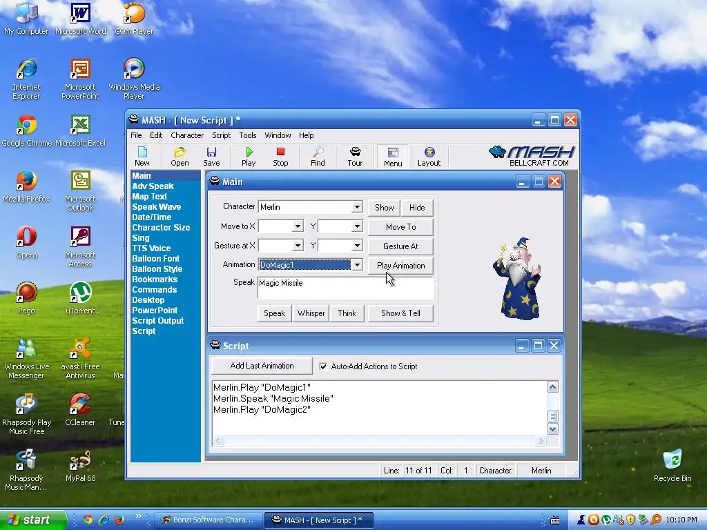Click the script editor's scroll down arrow
Screen dimensions: 707x530
[x=553, y=429]
